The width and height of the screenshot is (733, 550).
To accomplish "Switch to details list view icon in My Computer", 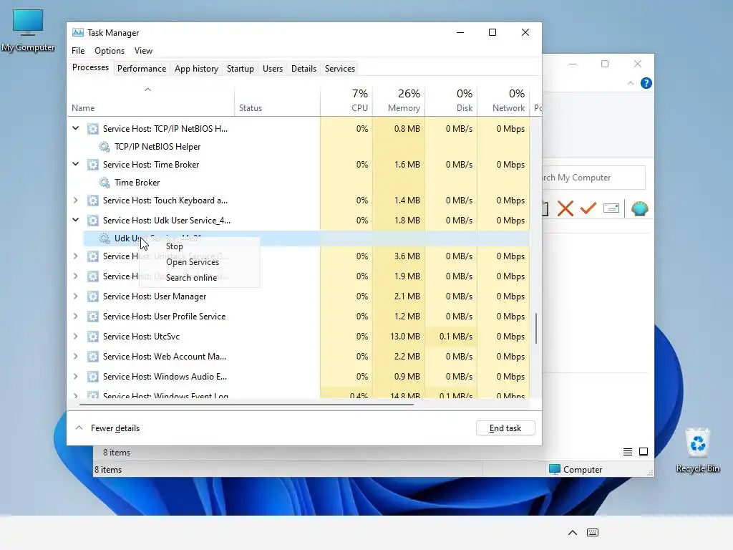I will [x=627, y=452].
